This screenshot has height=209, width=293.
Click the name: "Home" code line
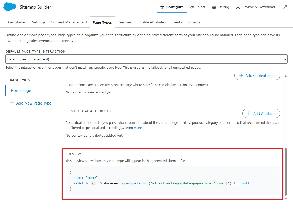tap(87, 178)
